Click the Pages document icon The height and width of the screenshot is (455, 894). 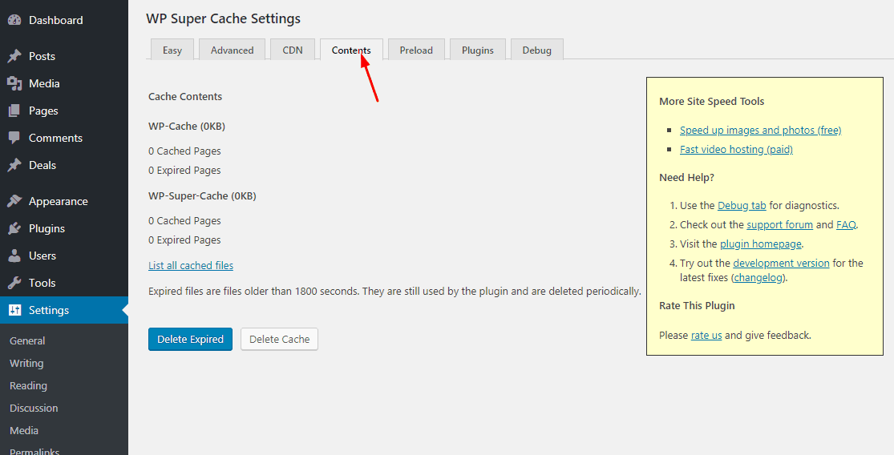click(x=14, y=111)
